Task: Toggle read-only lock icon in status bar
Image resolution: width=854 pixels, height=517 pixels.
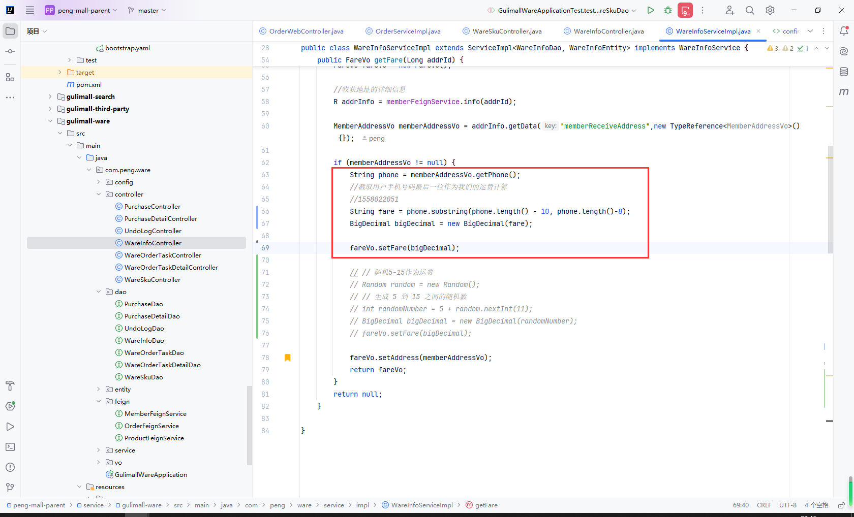Action: click(x=841, y=505)
